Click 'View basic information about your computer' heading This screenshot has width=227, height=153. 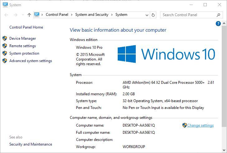(x=118, y=30)
